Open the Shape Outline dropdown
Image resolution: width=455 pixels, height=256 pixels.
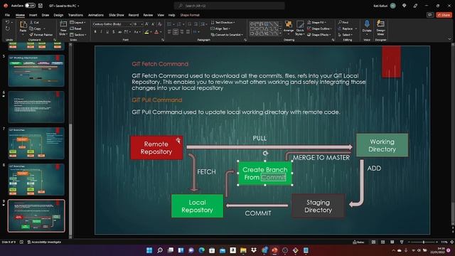tap(319, 28)
